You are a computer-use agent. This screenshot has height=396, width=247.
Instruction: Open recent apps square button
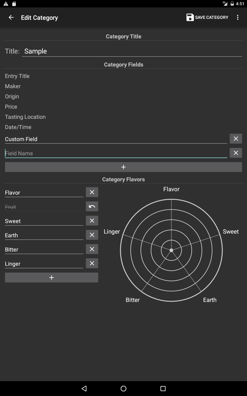(x=163, y=389)
